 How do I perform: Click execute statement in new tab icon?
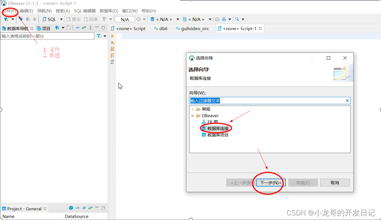coord(112,42)
